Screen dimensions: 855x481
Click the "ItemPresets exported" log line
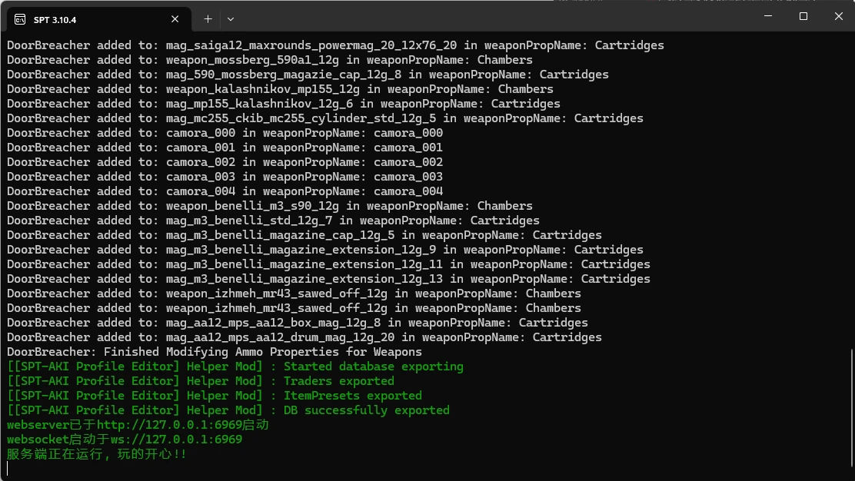point(352,396)
